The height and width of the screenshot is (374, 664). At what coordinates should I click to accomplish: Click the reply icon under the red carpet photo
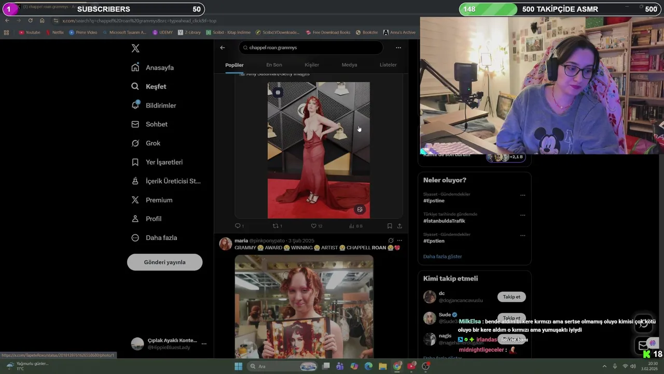238,226
